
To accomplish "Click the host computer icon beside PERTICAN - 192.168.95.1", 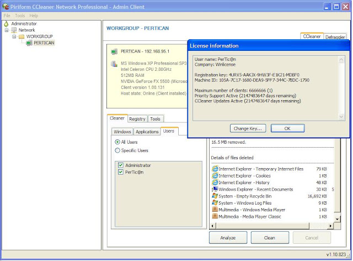I will point(114,52).
